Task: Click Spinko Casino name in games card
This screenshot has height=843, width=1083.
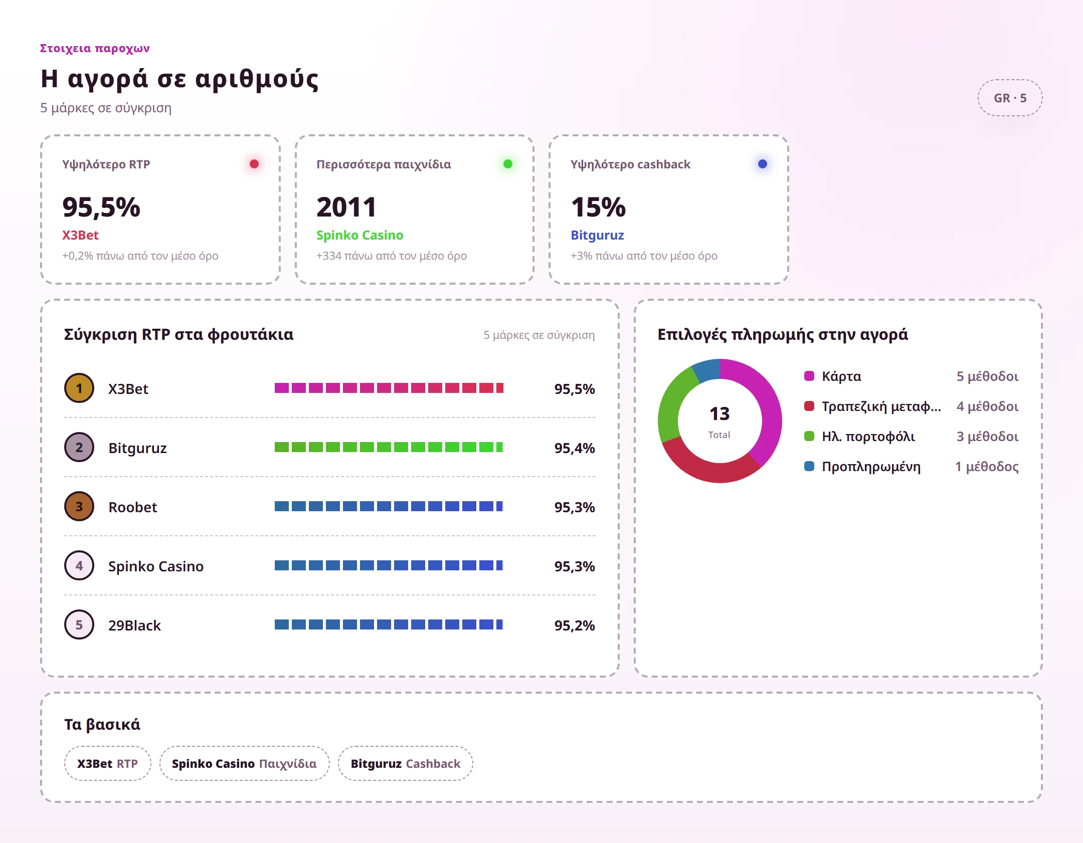Action: [x=359, y=236]
